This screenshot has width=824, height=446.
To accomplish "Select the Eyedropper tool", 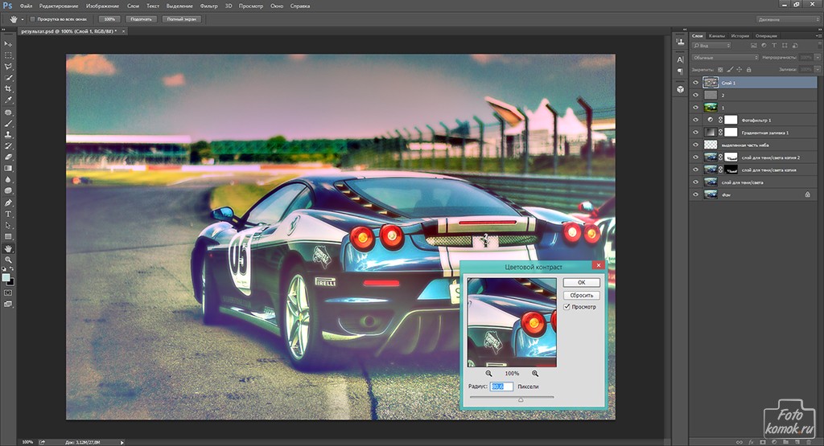I will 8,100.
